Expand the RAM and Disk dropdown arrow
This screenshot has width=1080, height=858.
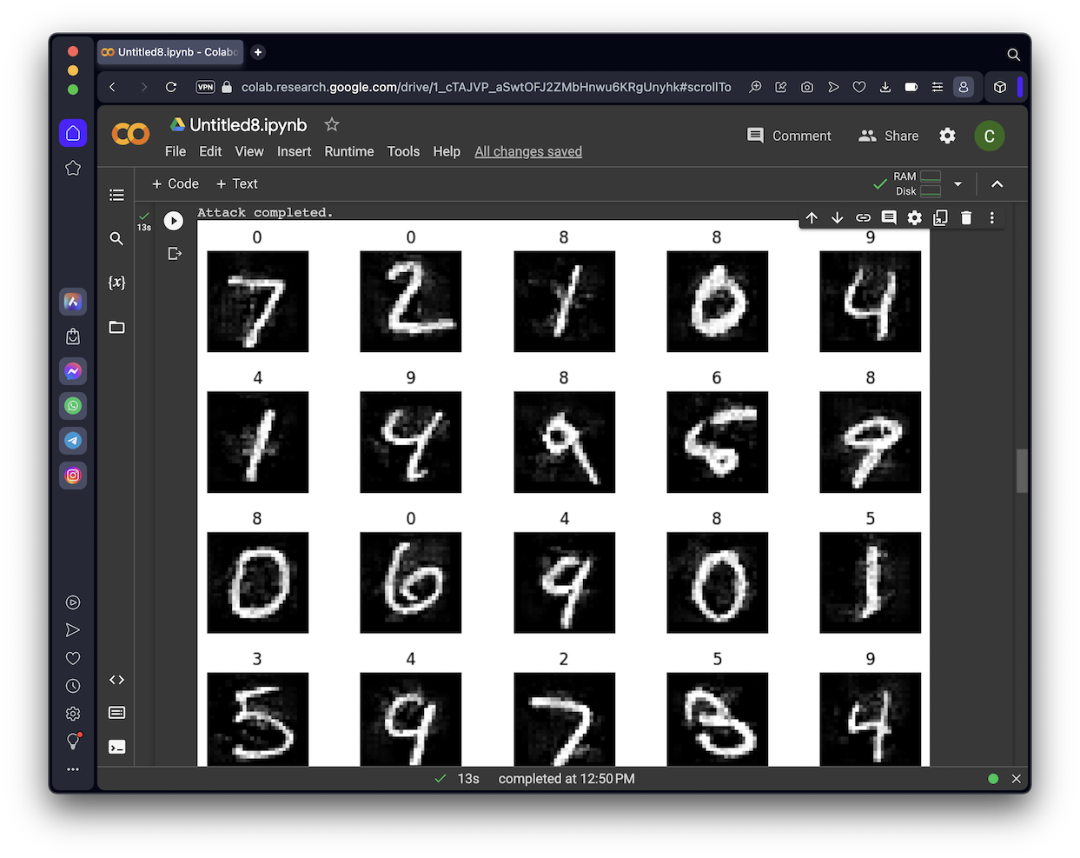pyautogui.click(x=957, y=184)
